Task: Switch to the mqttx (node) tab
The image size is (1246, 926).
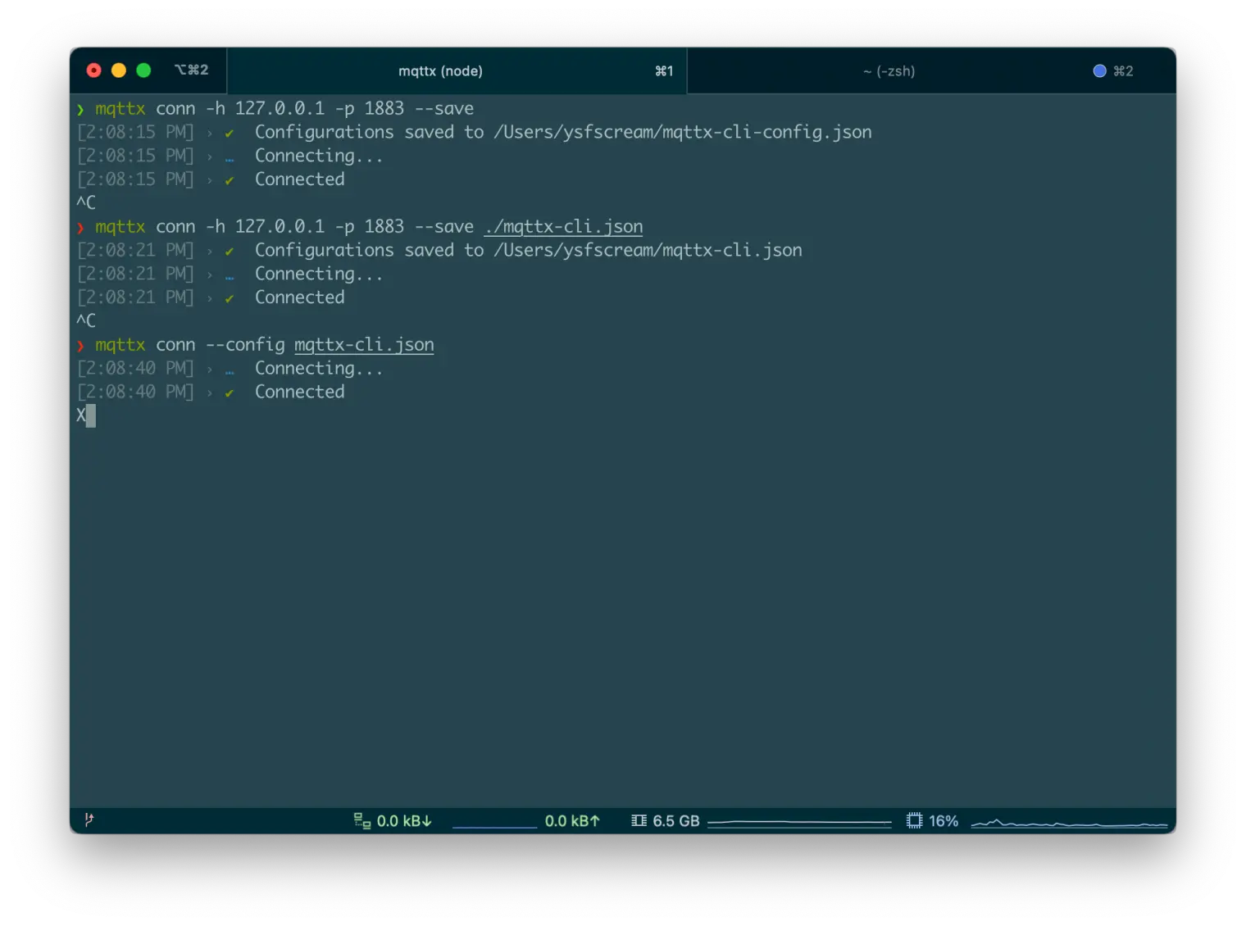Action: (x=441, y=70)
